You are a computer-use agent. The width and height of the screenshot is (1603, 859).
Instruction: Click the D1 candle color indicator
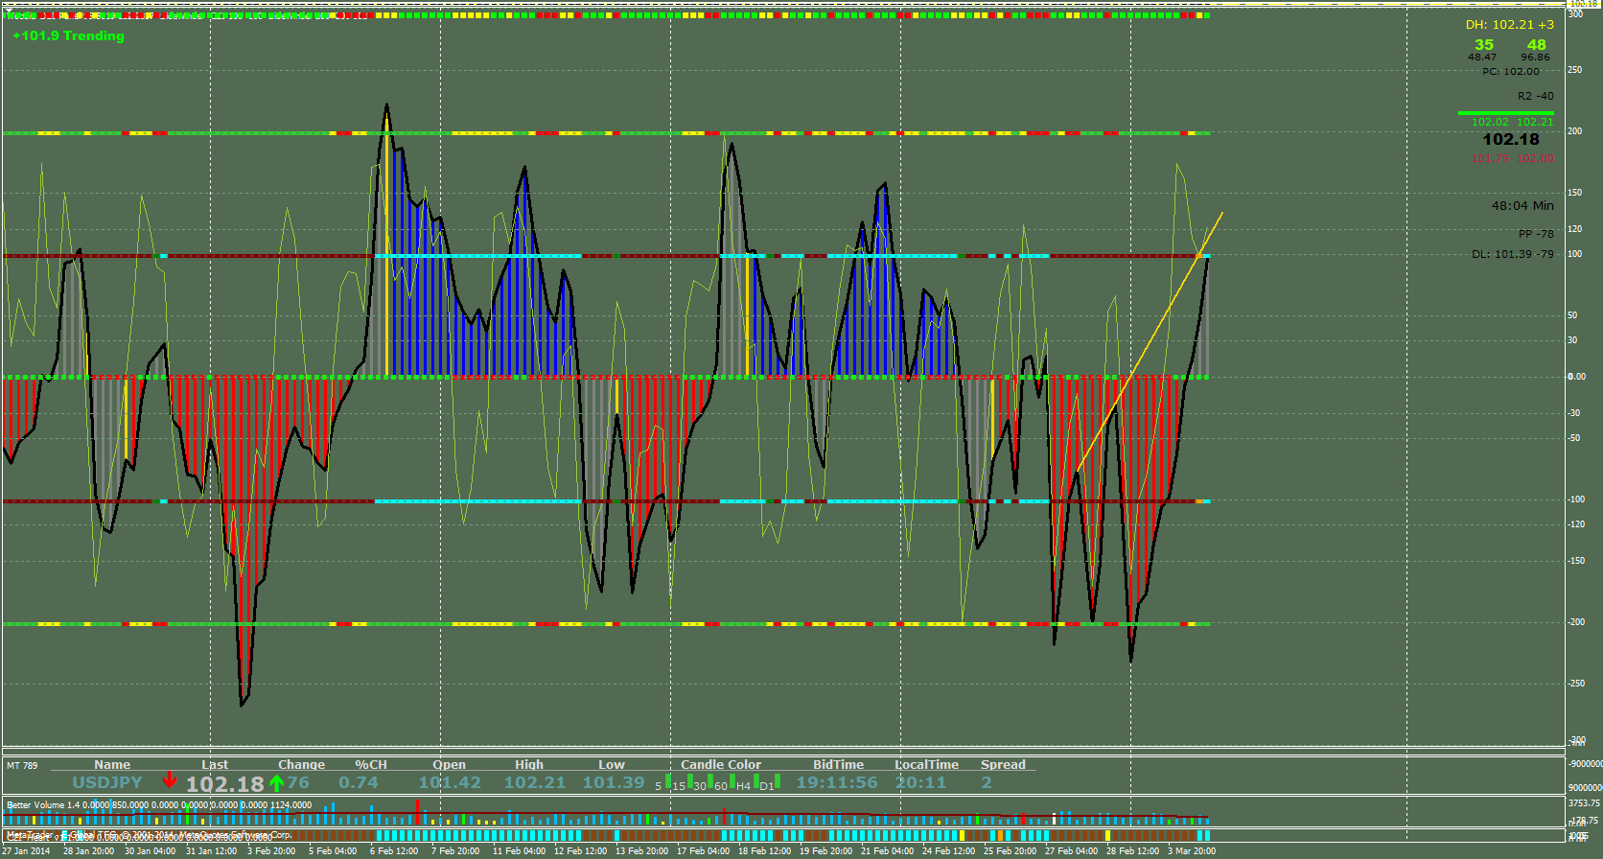(x=778, y=780)
